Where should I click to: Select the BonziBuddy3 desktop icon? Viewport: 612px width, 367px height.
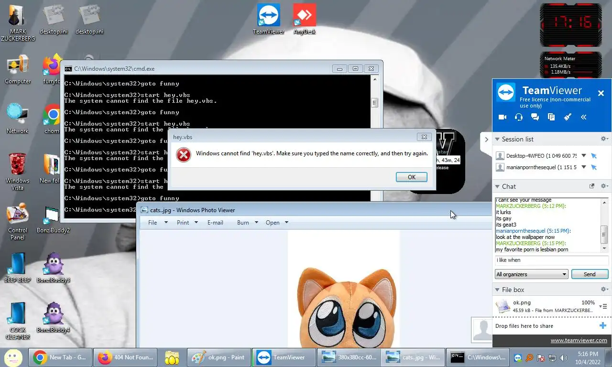click(53, 269)
